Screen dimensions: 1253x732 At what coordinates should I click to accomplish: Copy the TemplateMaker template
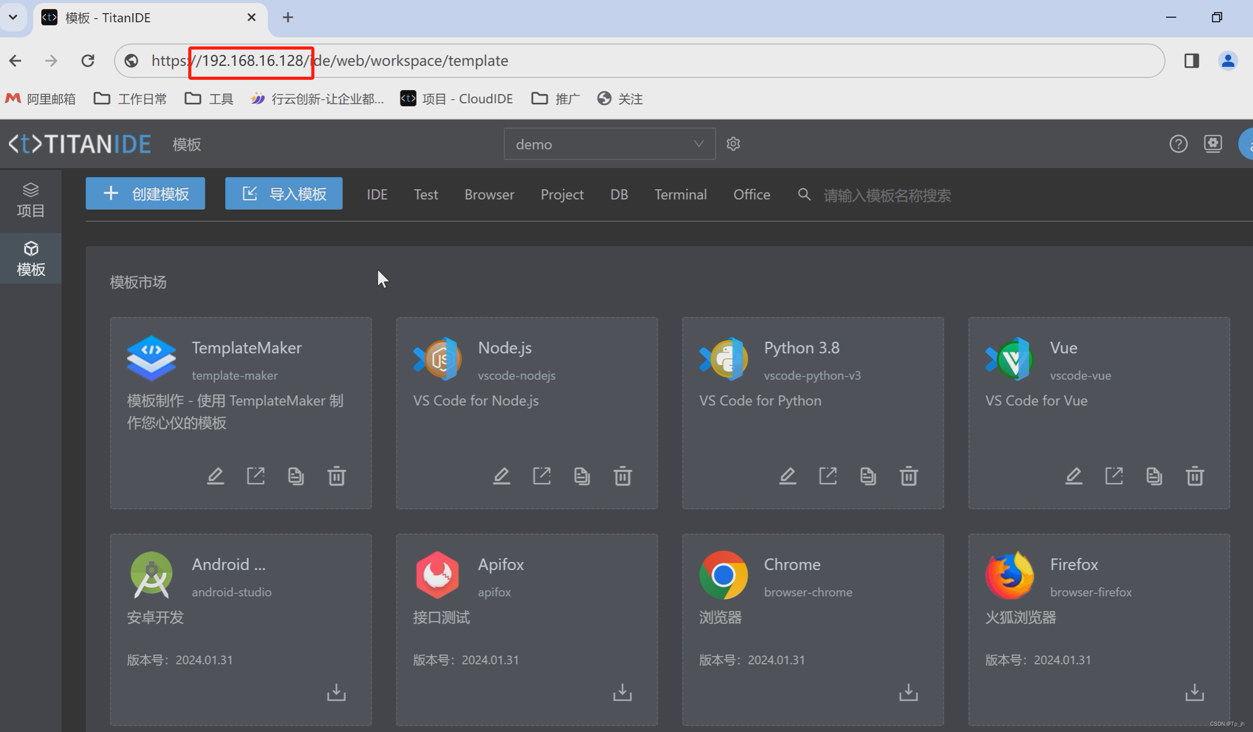[x=296, y=476]
